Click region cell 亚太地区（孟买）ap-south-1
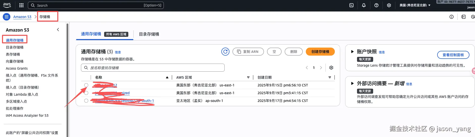Screen dimensions: 475x137 pos(200,101)
